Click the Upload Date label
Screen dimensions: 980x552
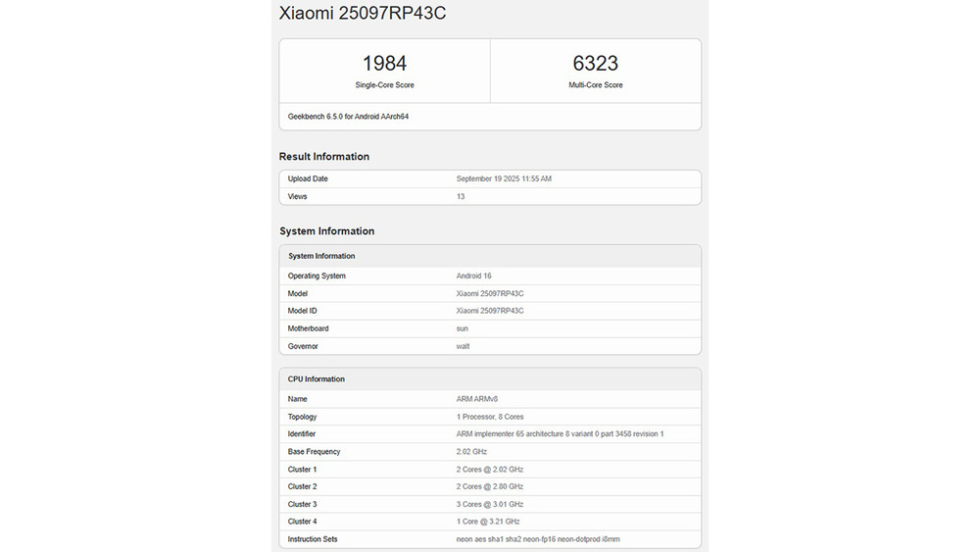(308, 178)
